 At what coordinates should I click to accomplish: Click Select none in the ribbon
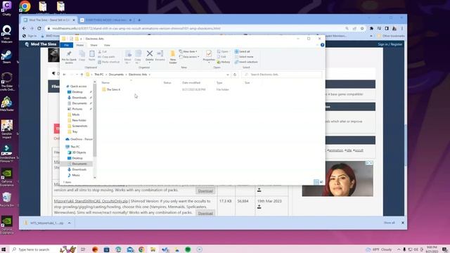(244, 57)
